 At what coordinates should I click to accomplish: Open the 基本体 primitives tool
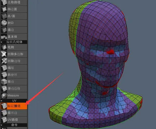click(x=14, y=37)
